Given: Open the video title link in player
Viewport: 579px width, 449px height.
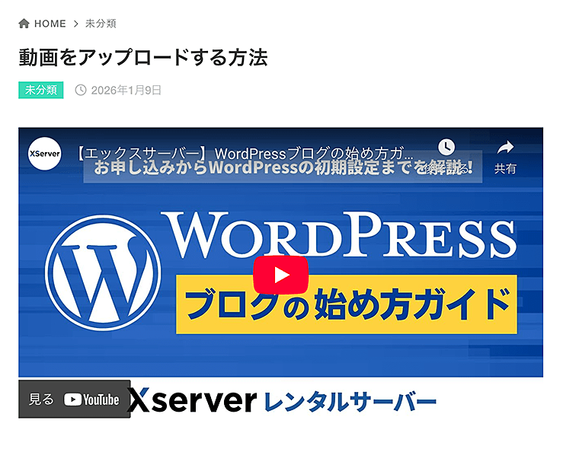Looking at the screenshot, I should (245, 154).
